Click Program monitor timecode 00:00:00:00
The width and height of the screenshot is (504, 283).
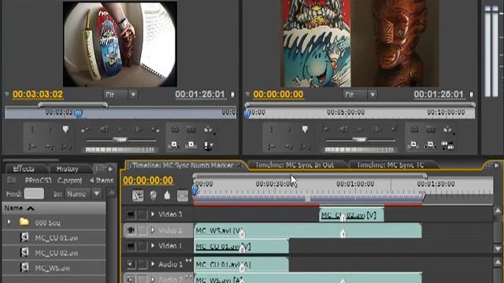click(278, 94)
